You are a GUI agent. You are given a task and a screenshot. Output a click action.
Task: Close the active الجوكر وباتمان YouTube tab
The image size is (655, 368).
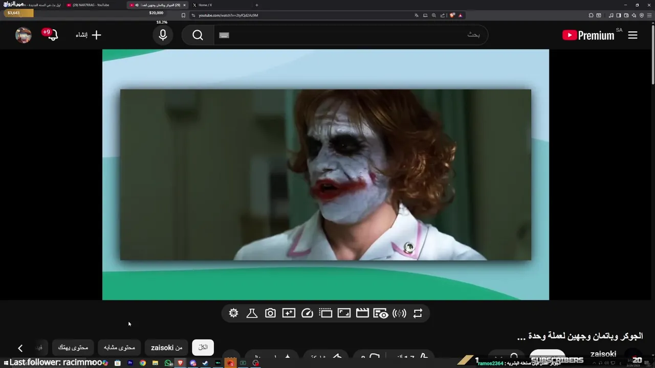(184, 5)
